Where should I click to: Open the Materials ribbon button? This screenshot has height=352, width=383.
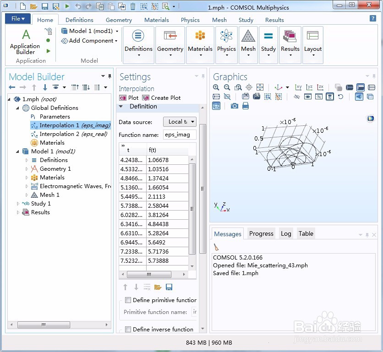click(200, 45)
